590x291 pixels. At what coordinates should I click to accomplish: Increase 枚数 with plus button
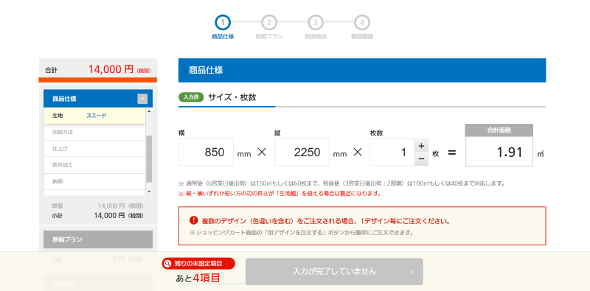(421, 146)
